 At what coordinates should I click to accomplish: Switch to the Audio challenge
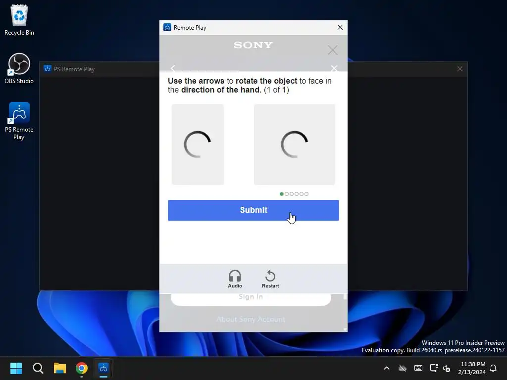[x=235, y=279]
